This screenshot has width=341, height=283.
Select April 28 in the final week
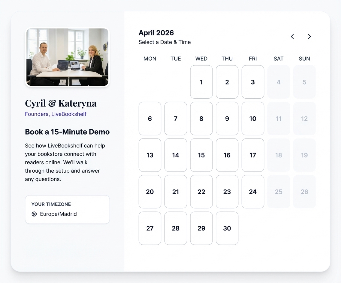(175, 228)
